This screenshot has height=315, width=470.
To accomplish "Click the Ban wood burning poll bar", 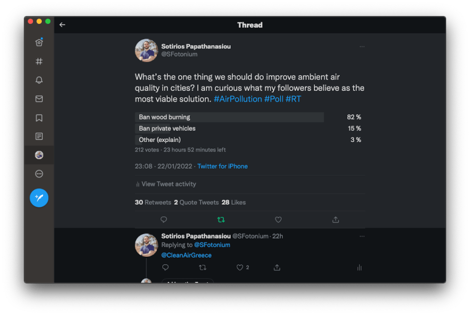I will tap(229, 117).
